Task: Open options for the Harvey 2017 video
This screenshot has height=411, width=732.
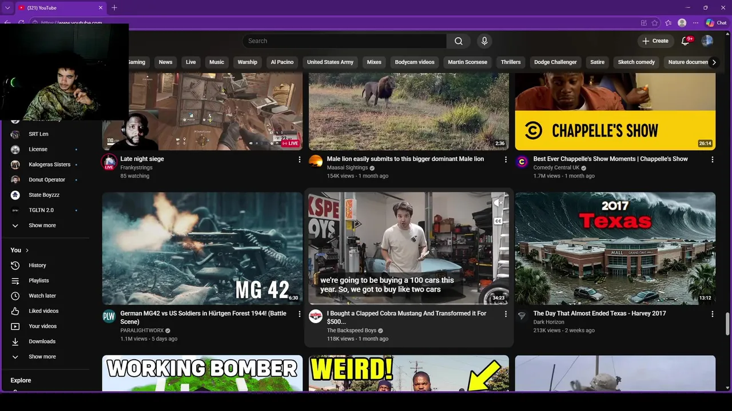Action: pos(712,314)
